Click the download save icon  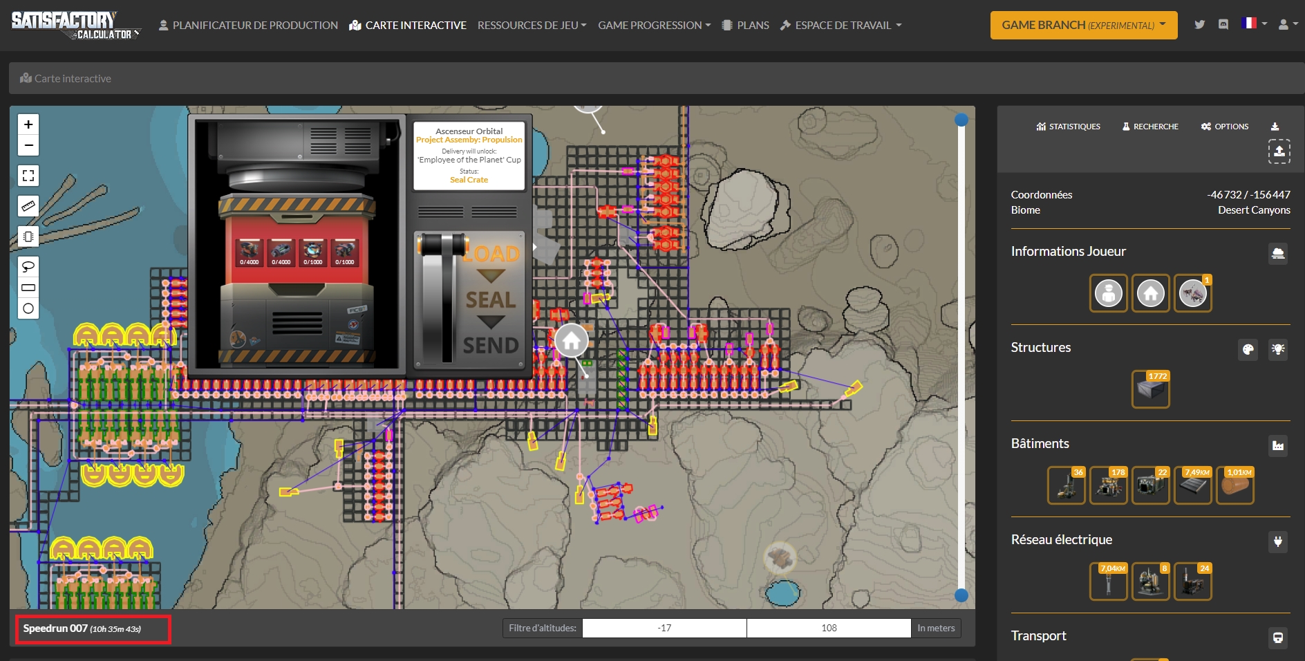(1275, 127)
